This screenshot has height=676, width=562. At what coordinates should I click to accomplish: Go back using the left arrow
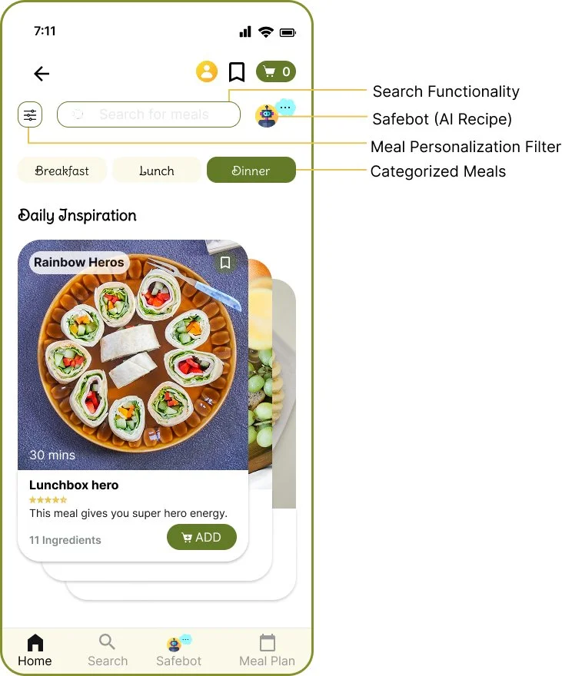point(42,73)
